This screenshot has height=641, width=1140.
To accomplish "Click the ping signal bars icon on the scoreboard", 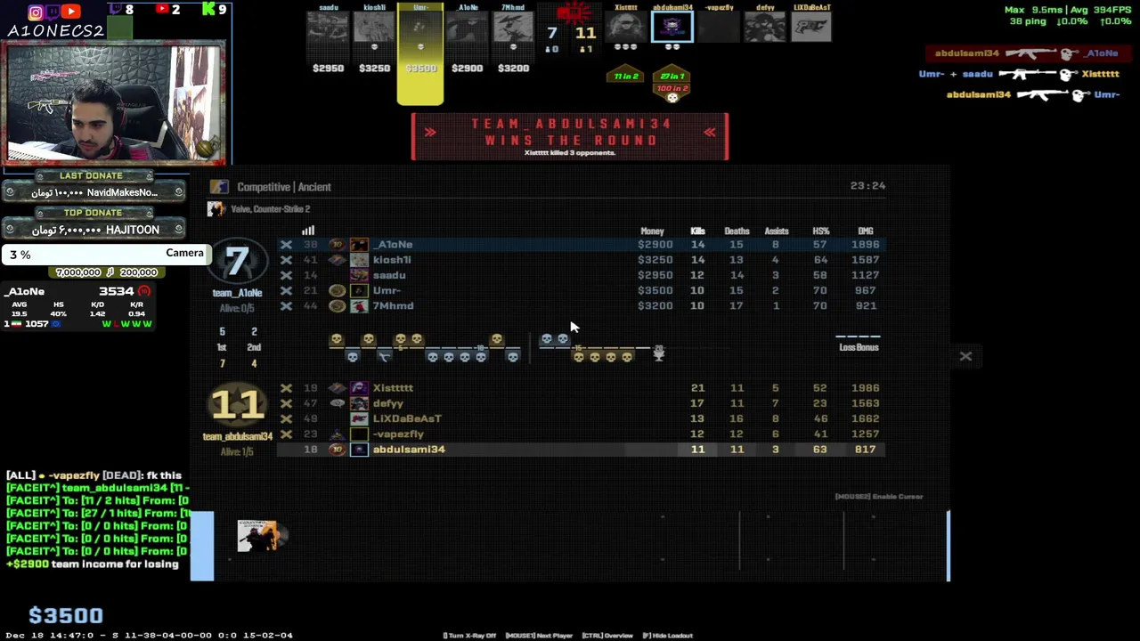I will (308, 231).
